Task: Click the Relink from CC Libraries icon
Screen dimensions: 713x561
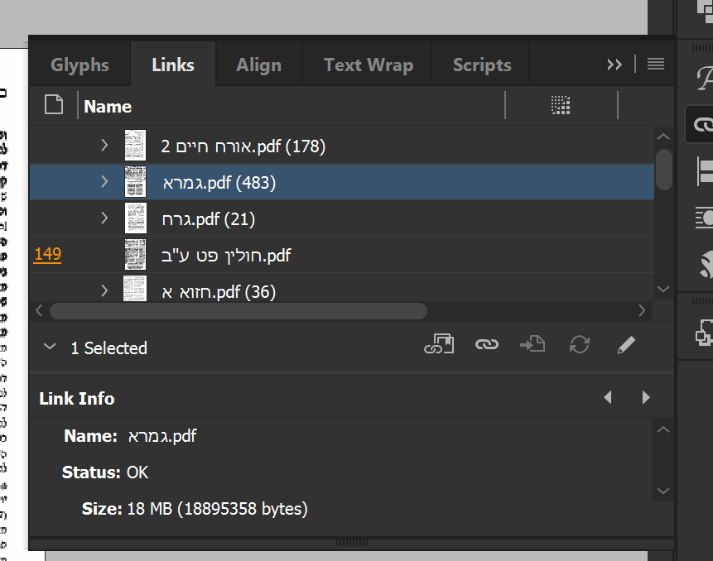Action: (x=440, y=344)
